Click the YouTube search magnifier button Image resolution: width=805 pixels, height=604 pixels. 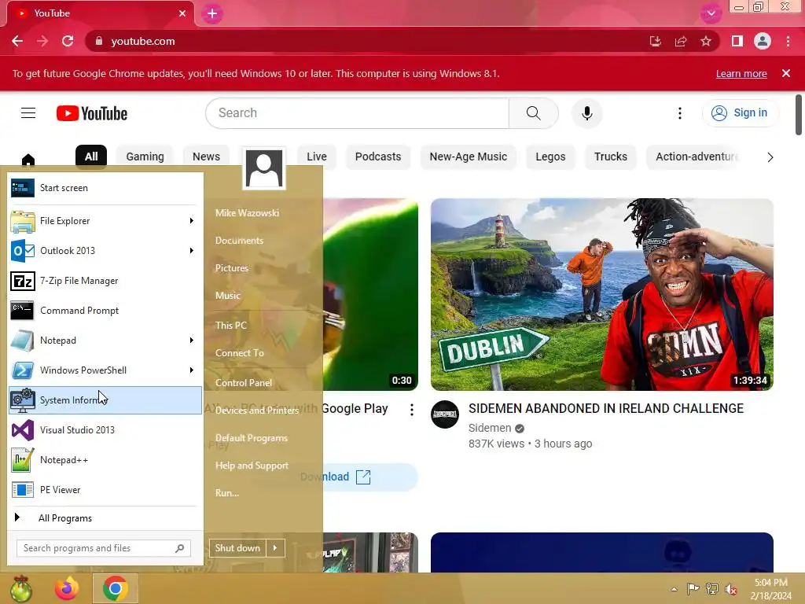(x=534, y=113)
